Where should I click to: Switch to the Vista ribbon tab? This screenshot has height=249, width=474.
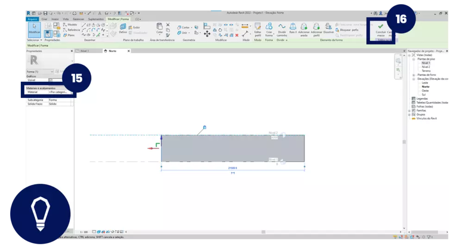[x=66, y=19]
